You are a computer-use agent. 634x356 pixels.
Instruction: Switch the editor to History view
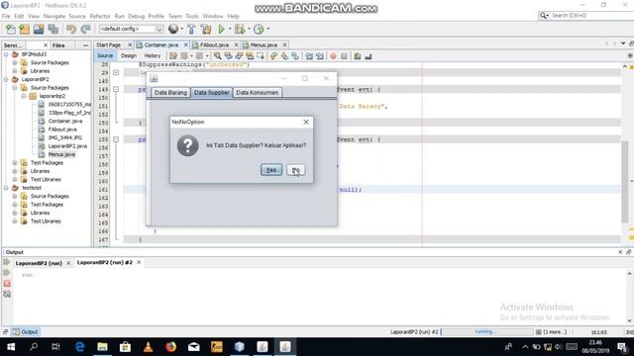(152, 55)
